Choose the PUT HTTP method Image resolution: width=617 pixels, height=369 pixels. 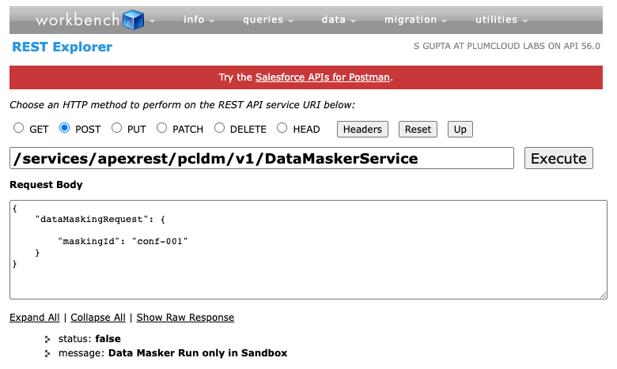tap(116, 128)
